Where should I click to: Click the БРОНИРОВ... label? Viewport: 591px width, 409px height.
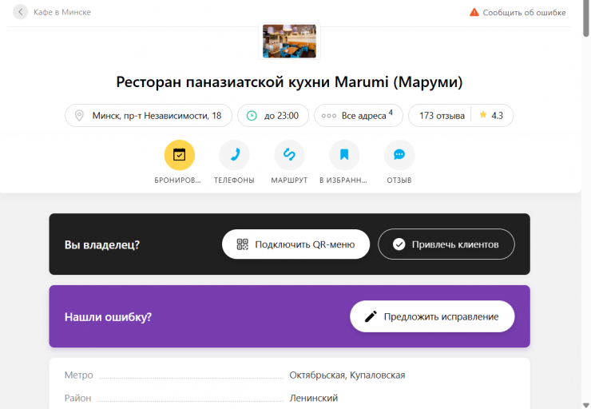tap(177, 181)
